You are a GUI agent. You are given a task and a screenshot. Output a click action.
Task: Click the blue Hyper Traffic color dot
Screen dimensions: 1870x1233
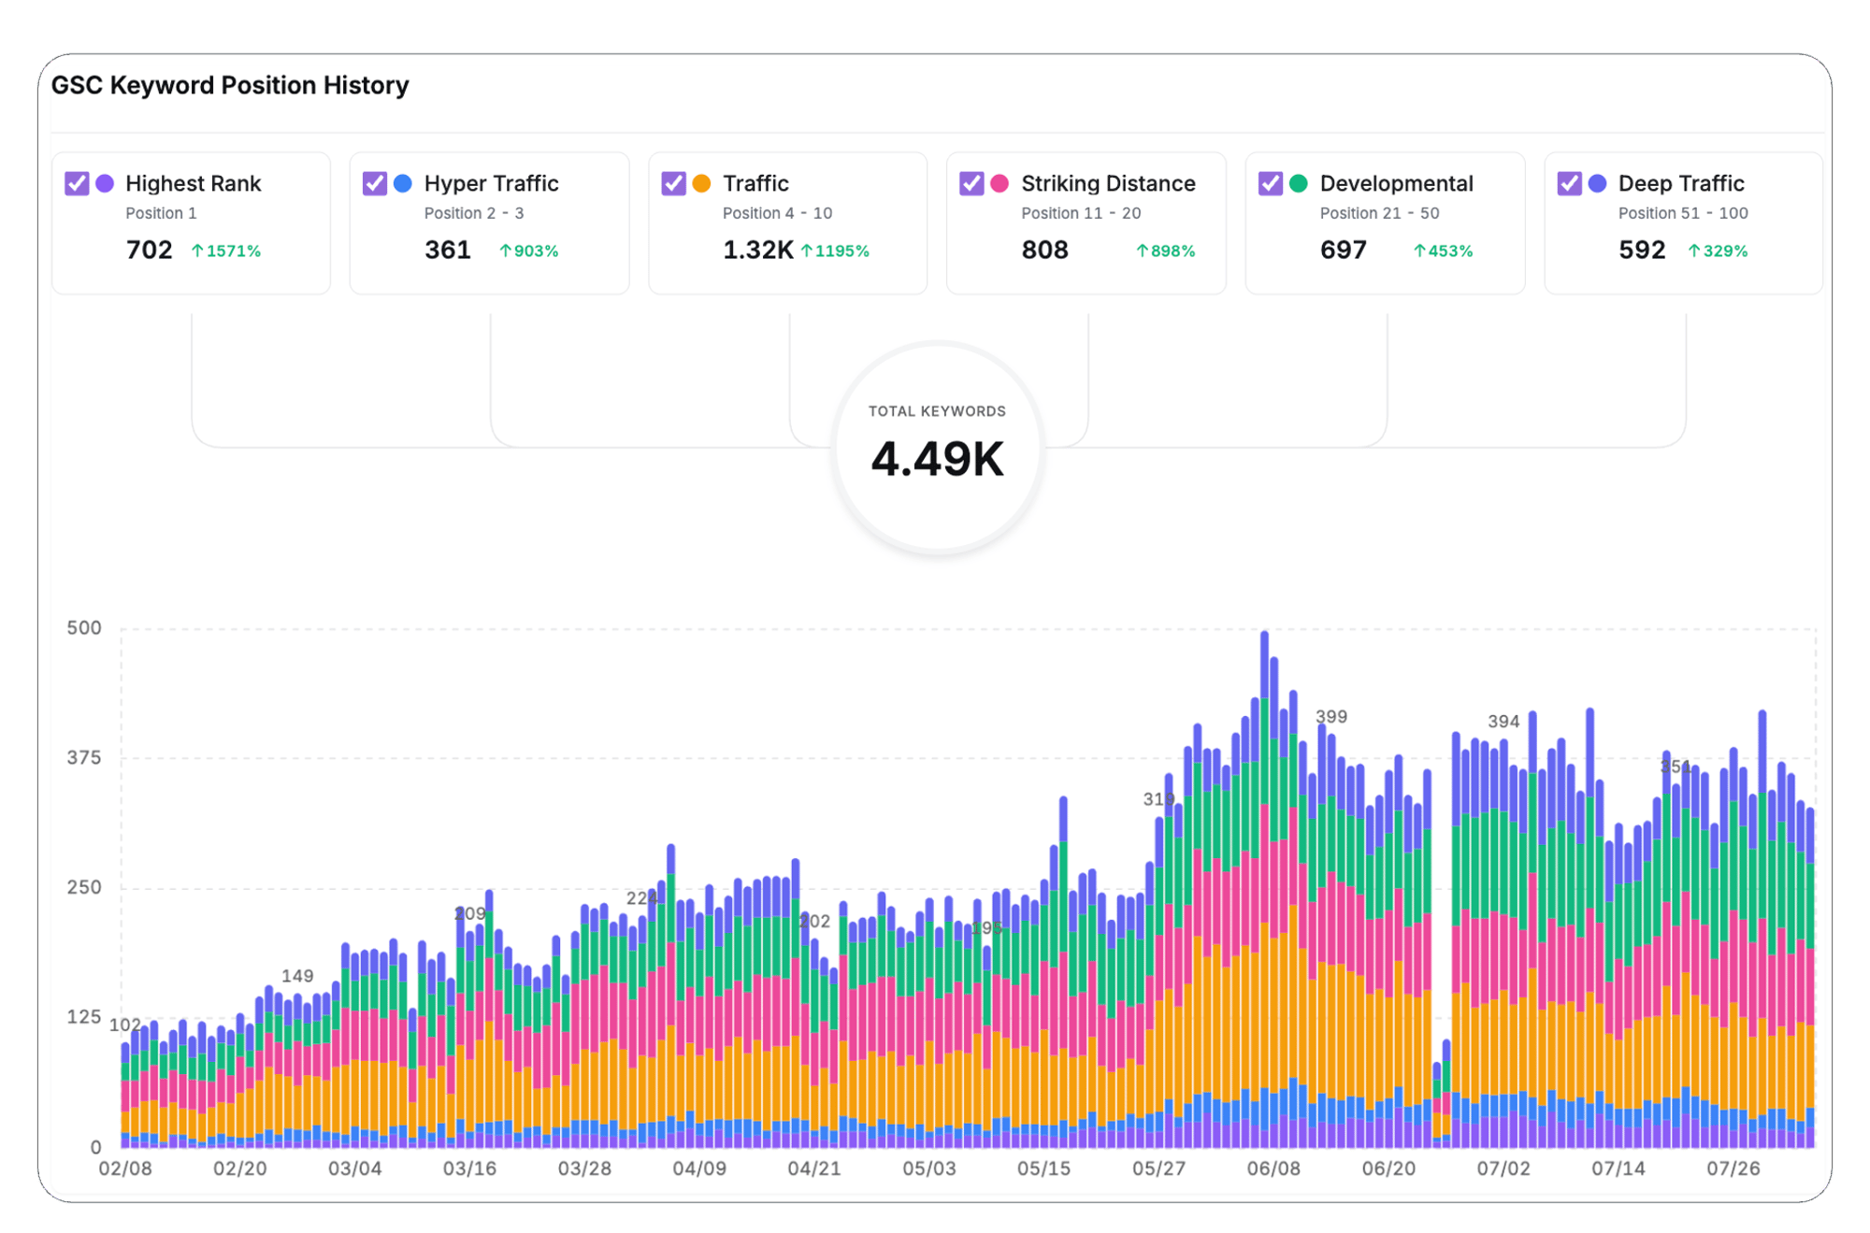pyautogui.click(x=403, y=183)
